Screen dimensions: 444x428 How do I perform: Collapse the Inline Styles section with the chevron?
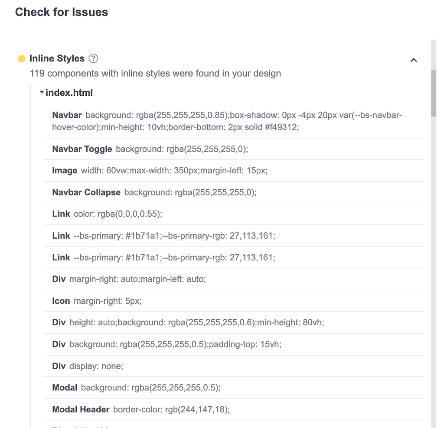tap(413, 60)
